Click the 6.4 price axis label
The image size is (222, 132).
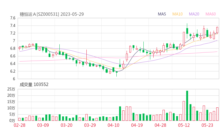coord(13,64)
